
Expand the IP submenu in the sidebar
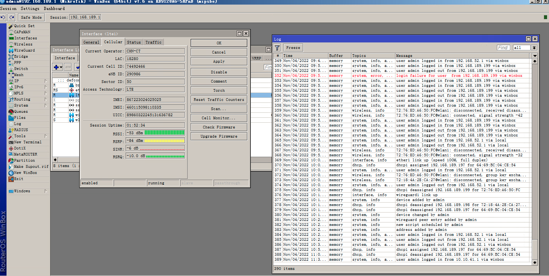pos(46,81)
